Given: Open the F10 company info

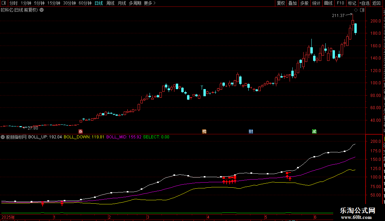Looking at the screenshot, I should [x=340, y=3].
